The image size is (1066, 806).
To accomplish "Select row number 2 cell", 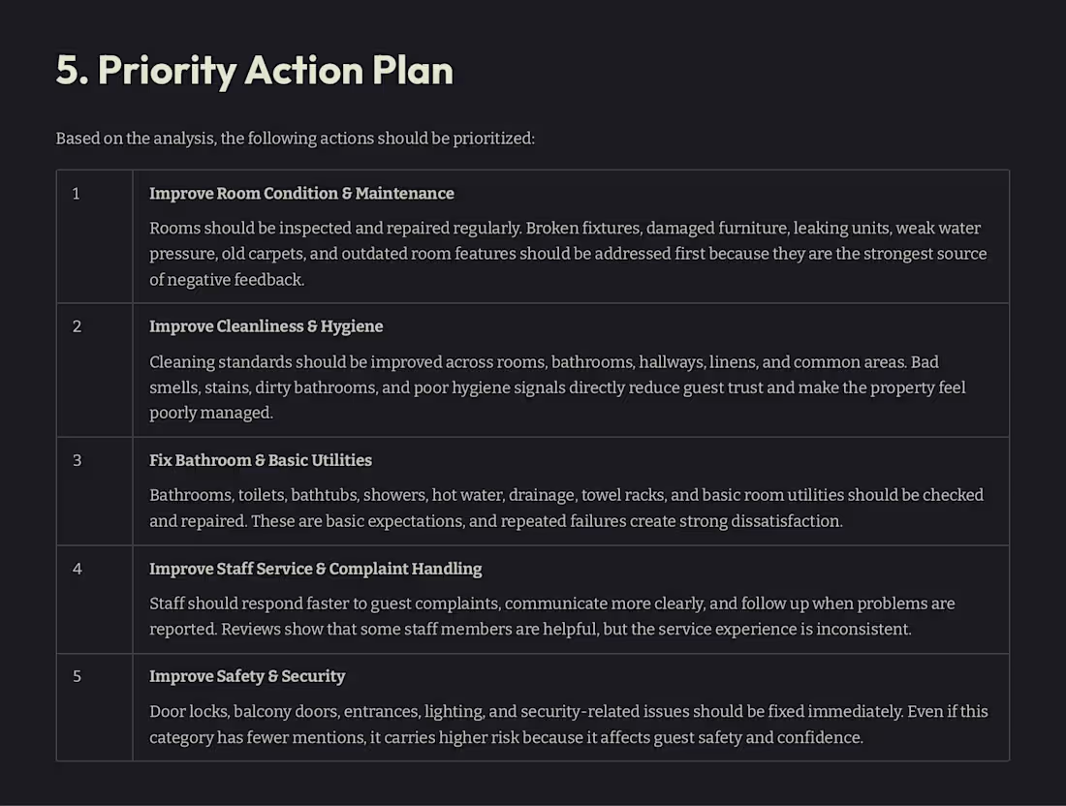I will [x=95, y=370].
